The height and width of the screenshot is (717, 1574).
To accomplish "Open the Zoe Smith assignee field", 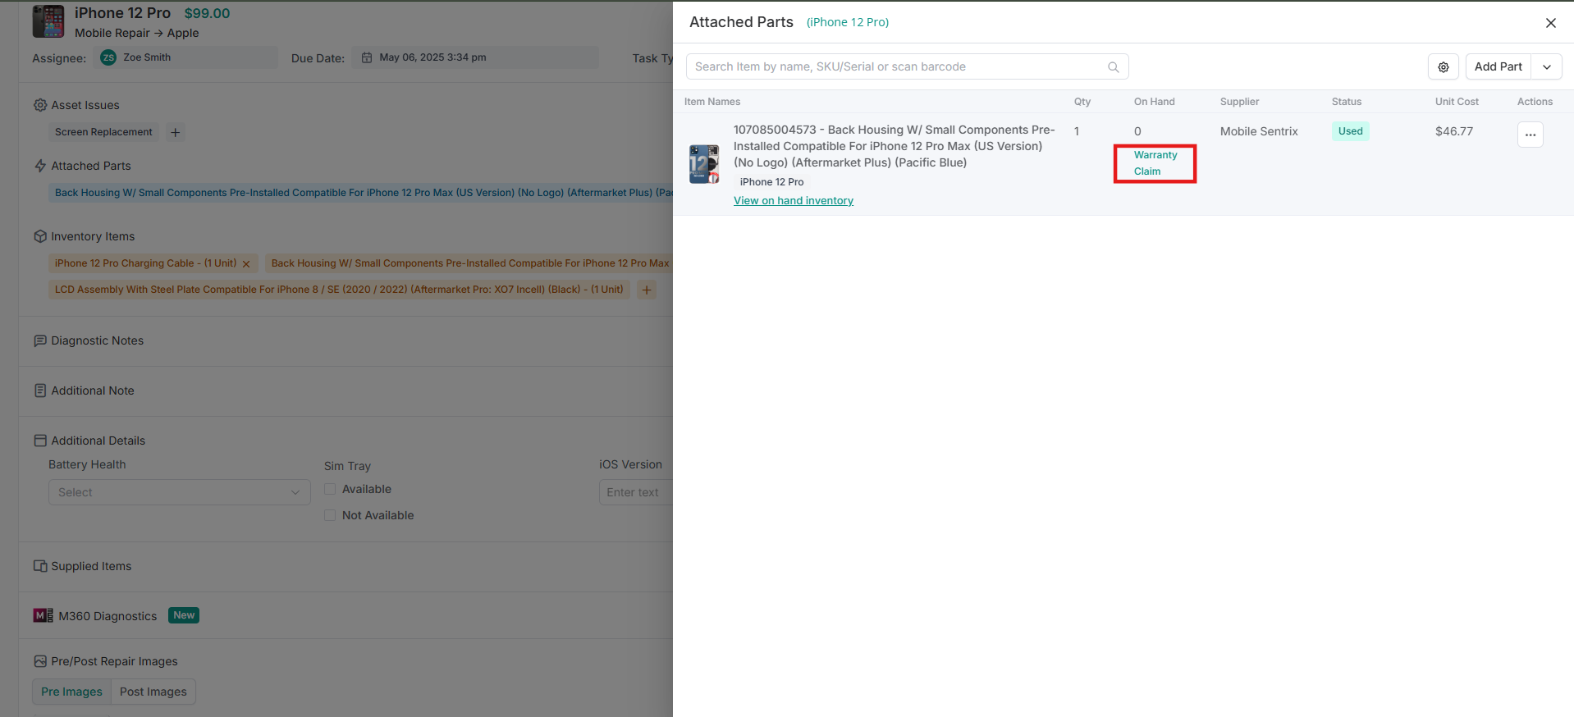I will point(187,57).
